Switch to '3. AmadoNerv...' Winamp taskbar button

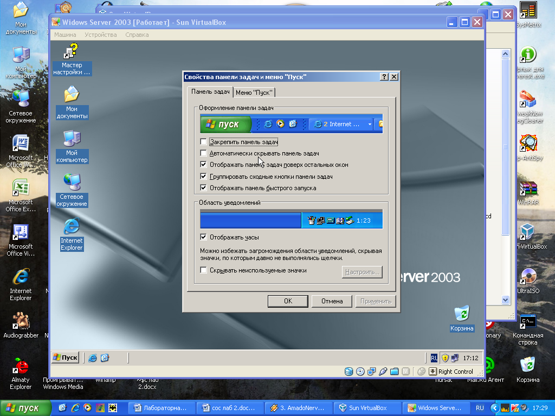[x=299, y=408]
